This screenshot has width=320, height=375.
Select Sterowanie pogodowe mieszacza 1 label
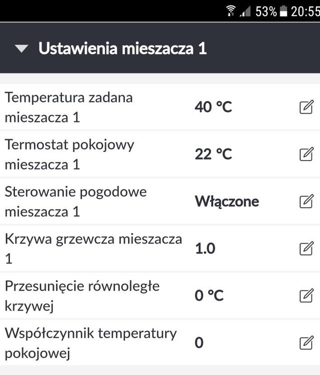coord(76,201)
